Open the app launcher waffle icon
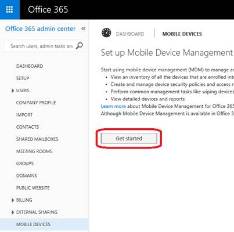The width and height of the screenshot is (234, 232). (9, 9)
